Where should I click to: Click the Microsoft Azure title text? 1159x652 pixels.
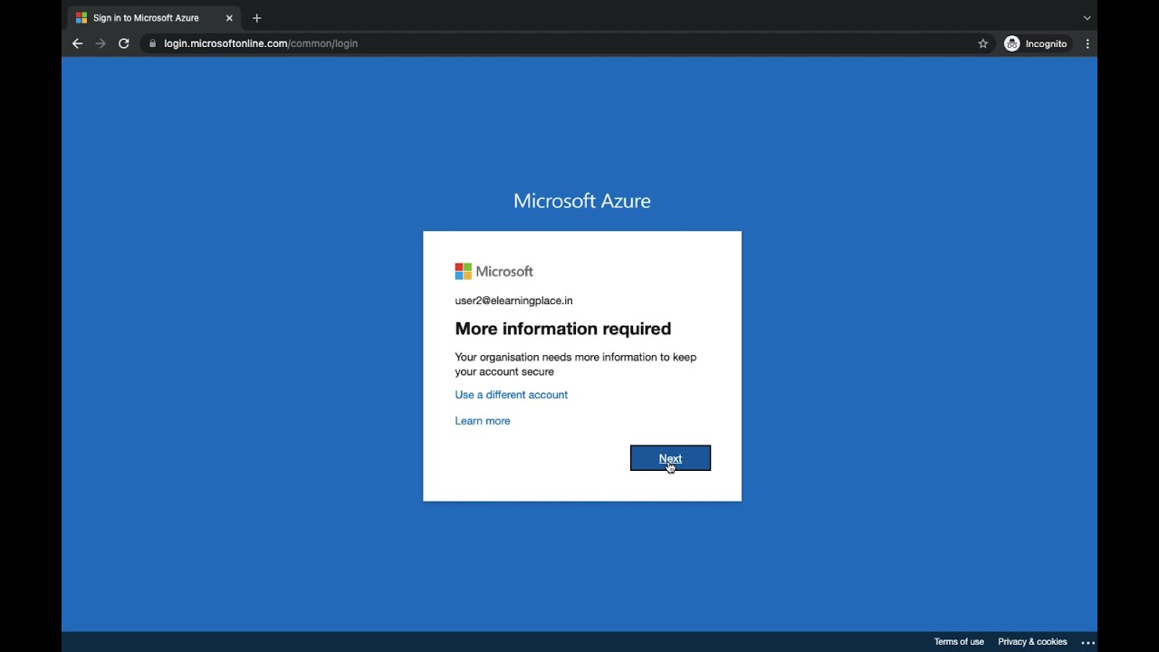click(582, 201)
